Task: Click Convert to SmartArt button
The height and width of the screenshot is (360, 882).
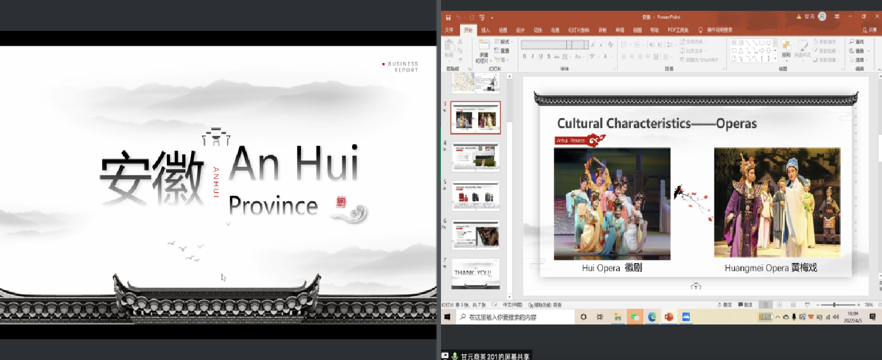Action: point(700,60)
